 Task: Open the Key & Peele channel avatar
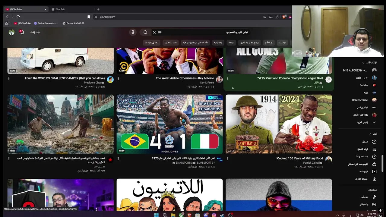click(220, 80)
